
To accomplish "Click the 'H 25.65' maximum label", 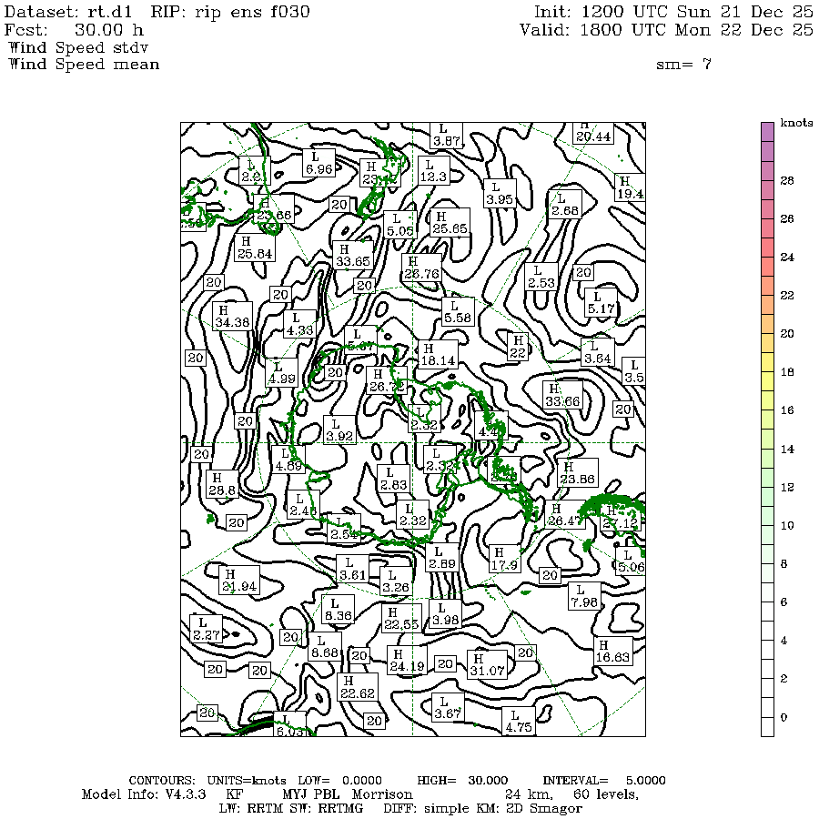I will pyautogui.click(x=450, y=222).
